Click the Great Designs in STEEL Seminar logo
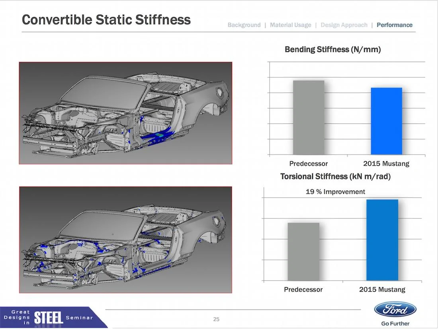The image size is (438, 329). 53,317
